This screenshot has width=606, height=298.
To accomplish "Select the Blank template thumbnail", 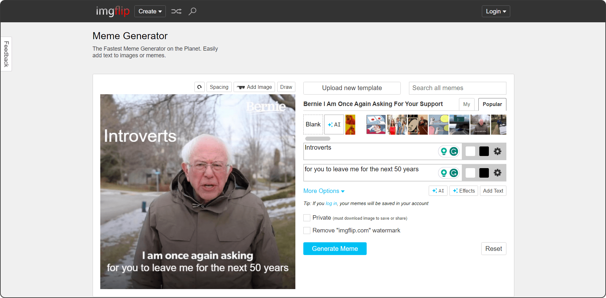I will [x=313, y=124].
